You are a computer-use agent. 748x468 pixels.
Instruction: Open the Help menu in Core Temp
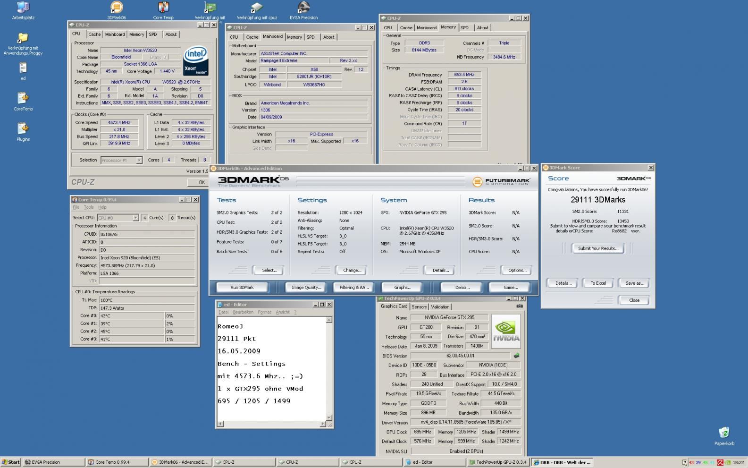click(x=102, y=207)
